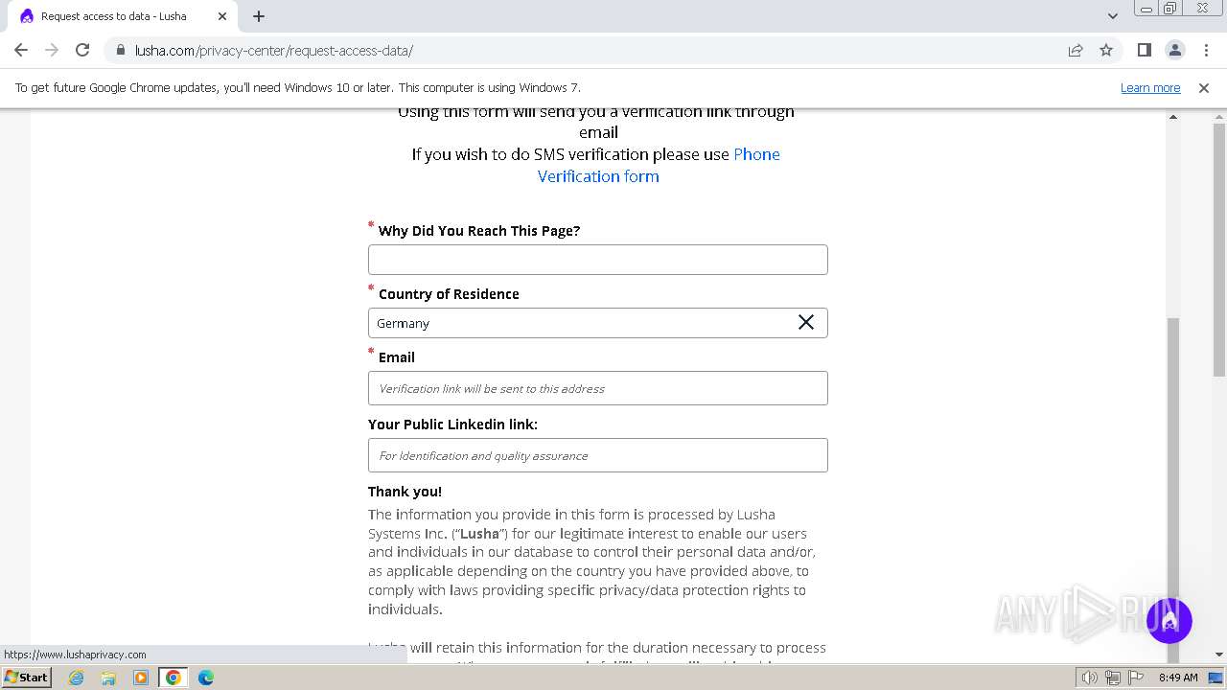Image resolution: width=1227 pixels, height=690 pixels.
Task: Open the Chrome profile menu
Action: 1174,50
